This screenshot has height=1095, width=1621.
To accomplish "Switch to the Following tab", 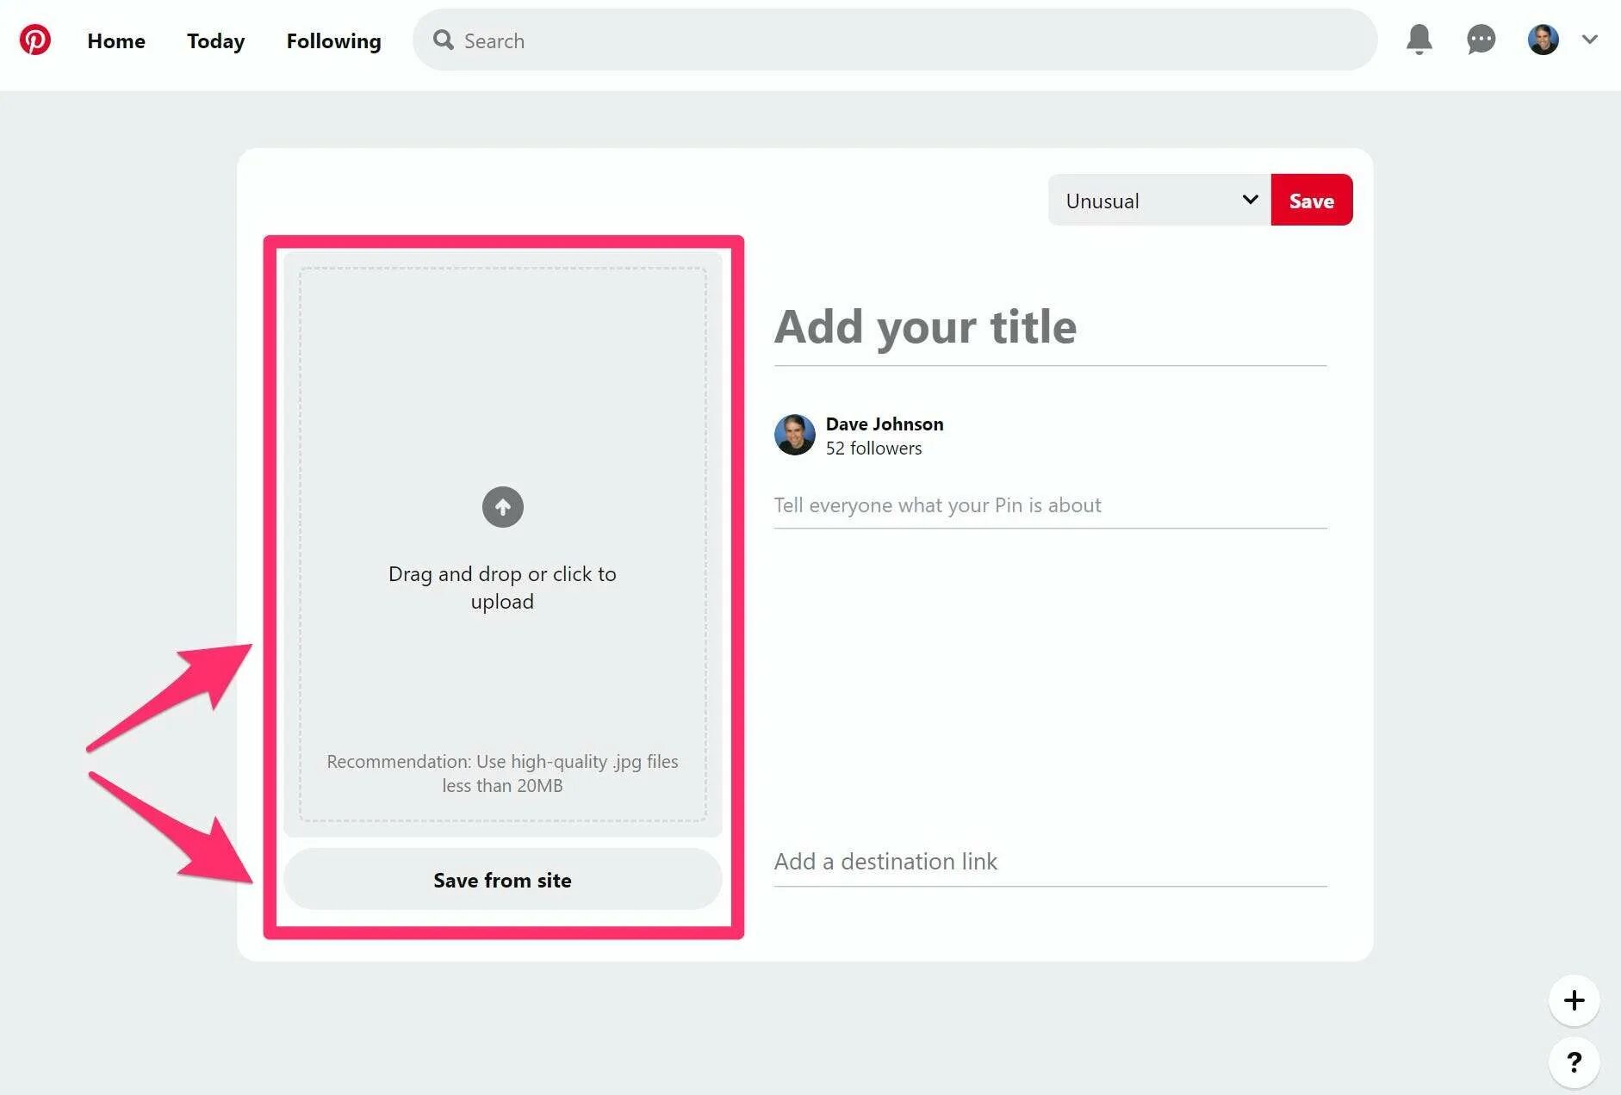I will point(334,40).
